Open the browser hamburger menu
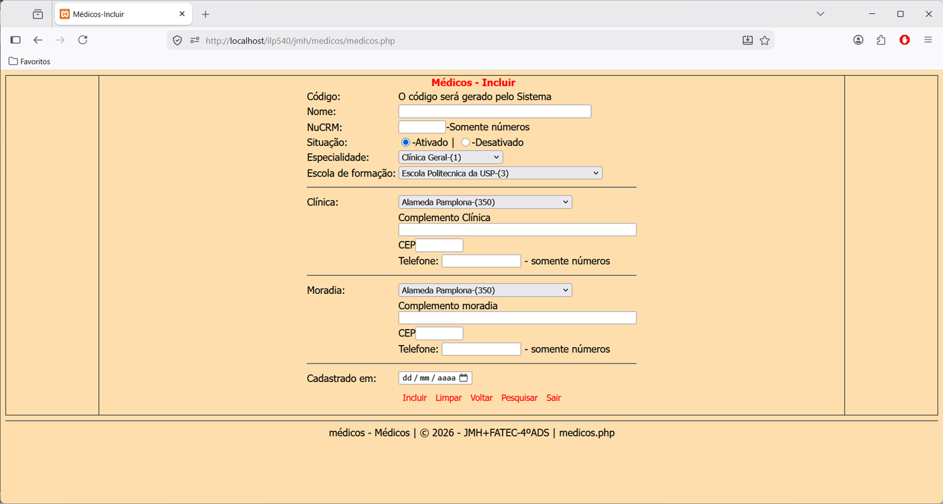This screenshot has height=504, width=943. (928, 40)
